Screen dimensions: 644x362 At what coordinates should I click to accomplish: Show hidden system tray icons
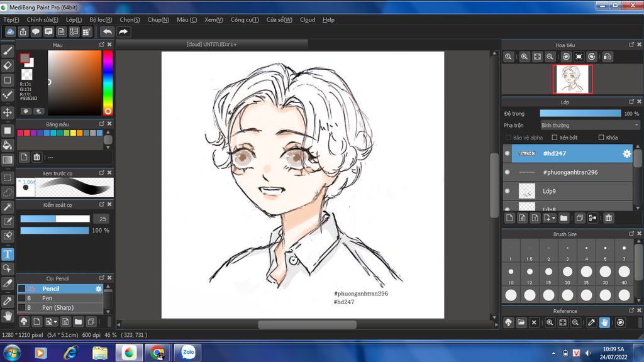pos(553,353)
